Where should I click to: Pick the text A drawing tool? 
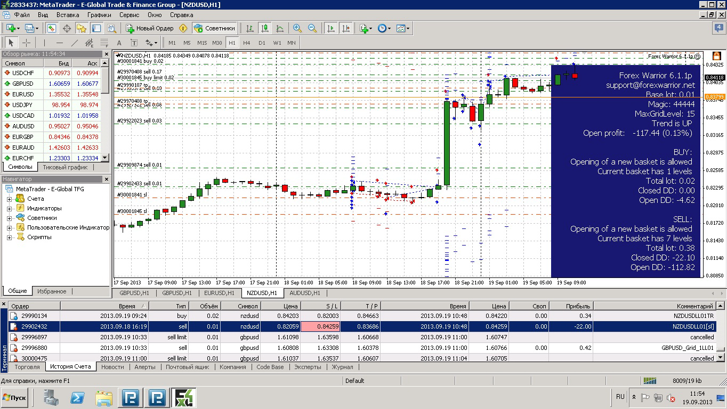click(119, 43)
